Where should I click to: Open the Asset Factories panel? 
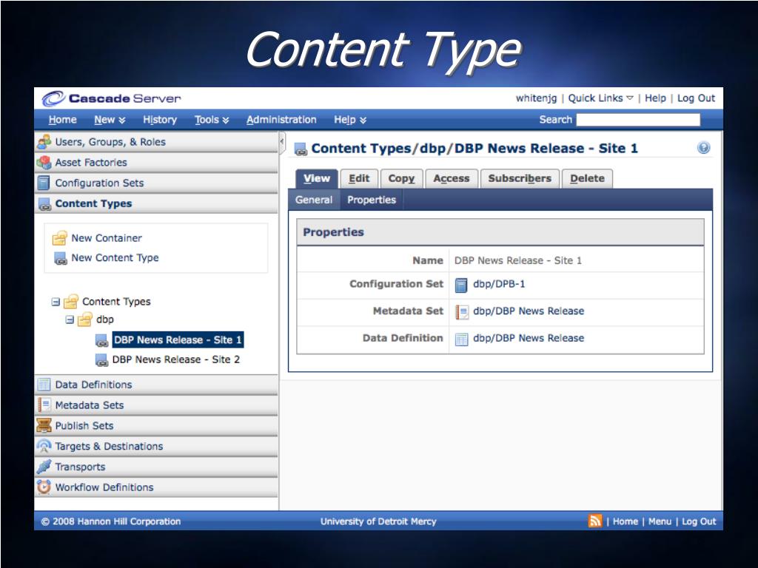tap(156, 163)
